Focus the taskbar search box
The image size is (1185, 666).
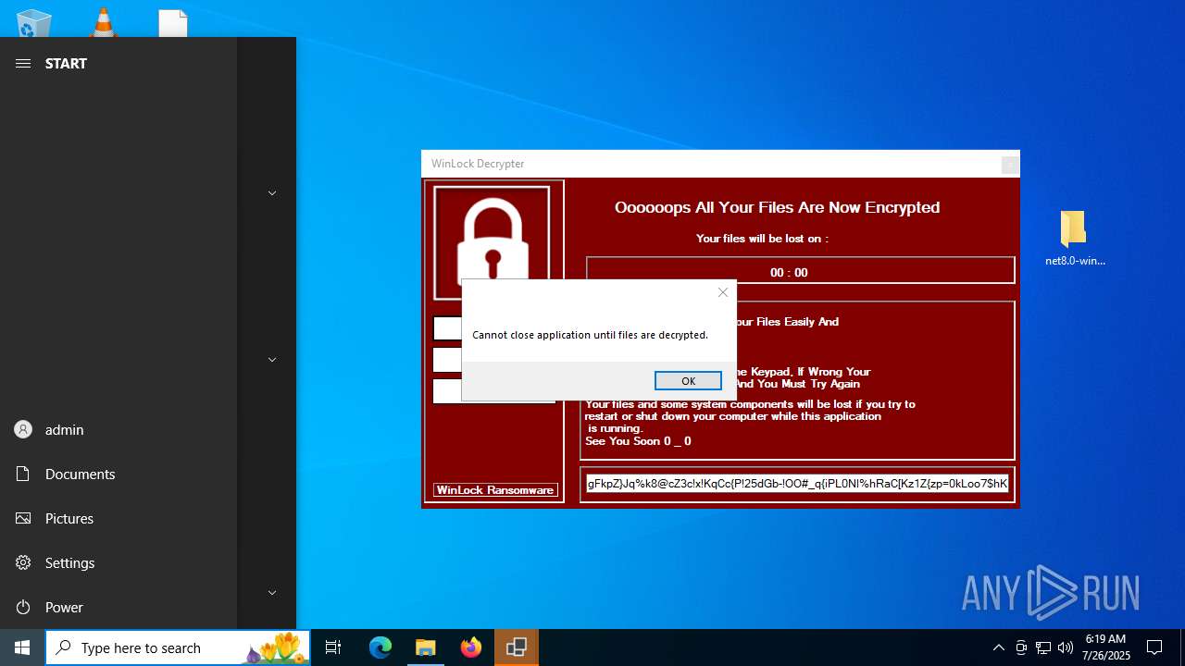coord(178,647)
